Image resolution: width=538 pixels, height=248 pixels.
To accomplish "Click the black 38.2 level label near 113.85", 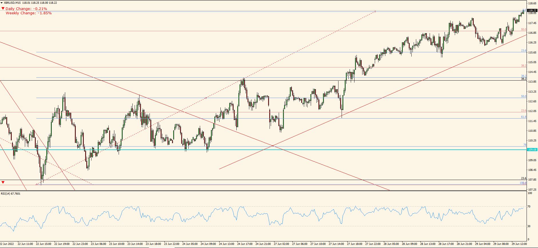I will (x=523, y=79).
